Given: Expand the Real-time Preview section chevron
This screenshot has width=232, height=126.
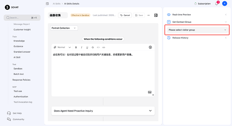Looking at the screenshot, I should pyautogui.click(x=226, y=15).
